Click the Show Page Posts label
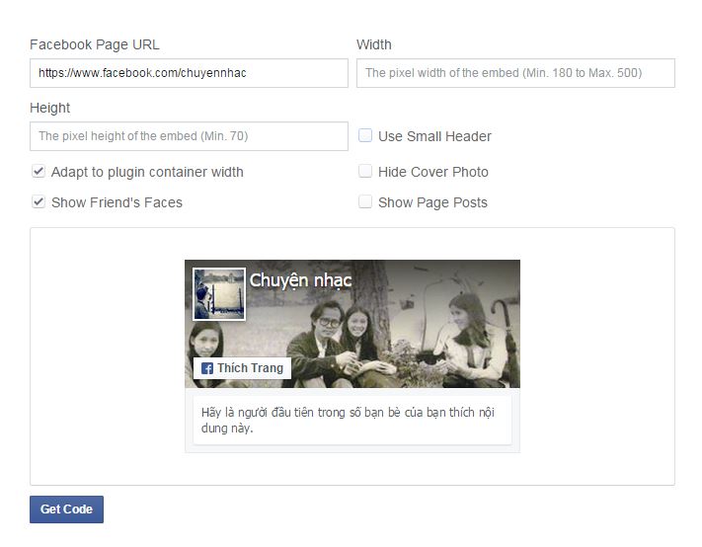 pyautogui.click(x=432, y=202)
